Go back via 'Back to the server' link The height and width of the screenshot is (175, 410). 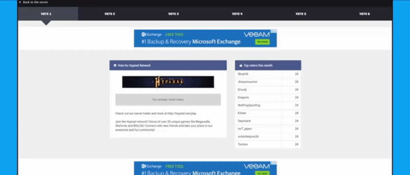point(33,2)
